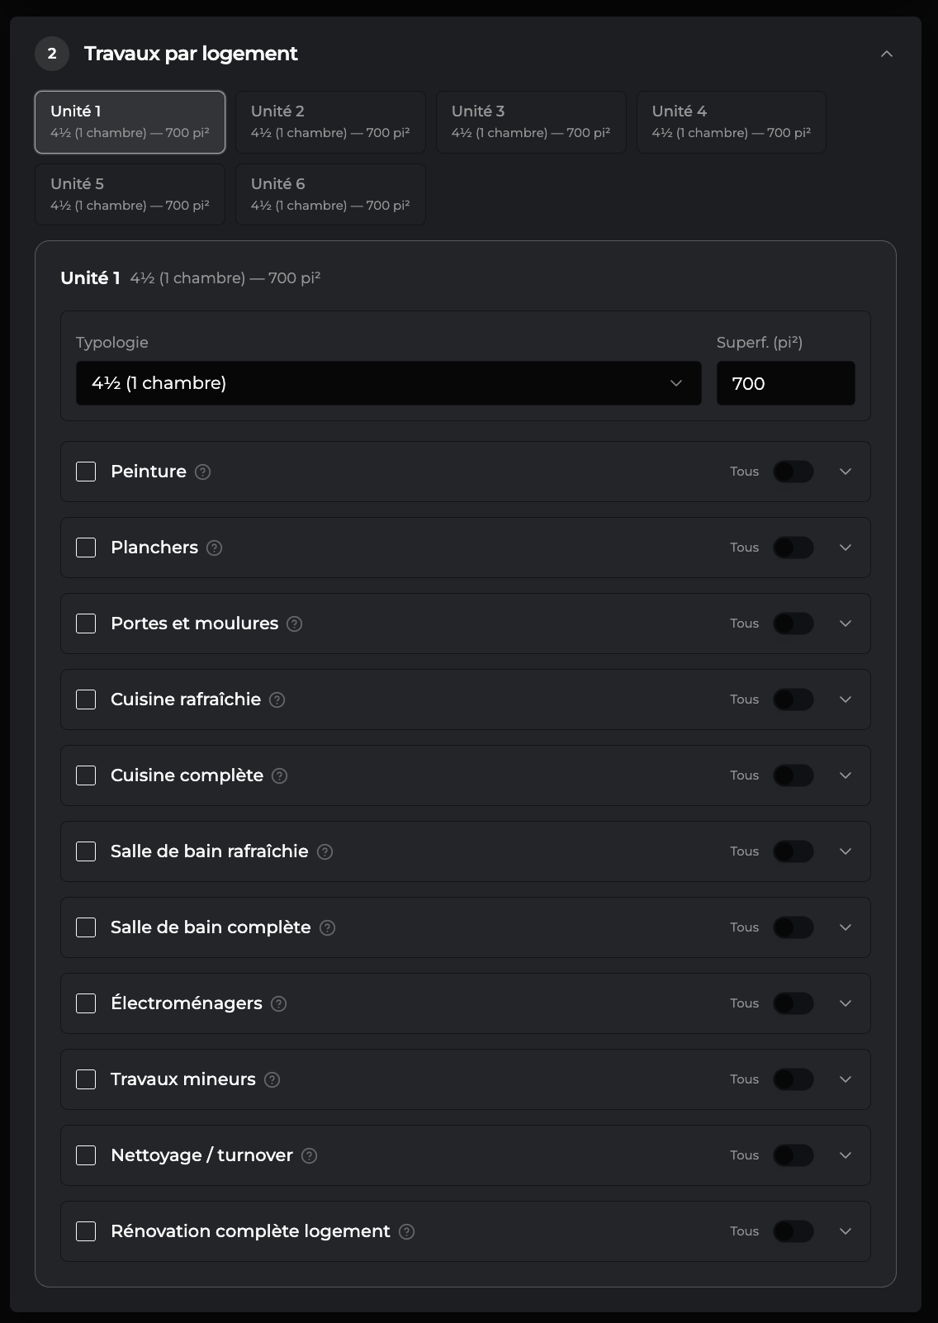Open the help icon next to Électroménagers

click(279, 1003)
